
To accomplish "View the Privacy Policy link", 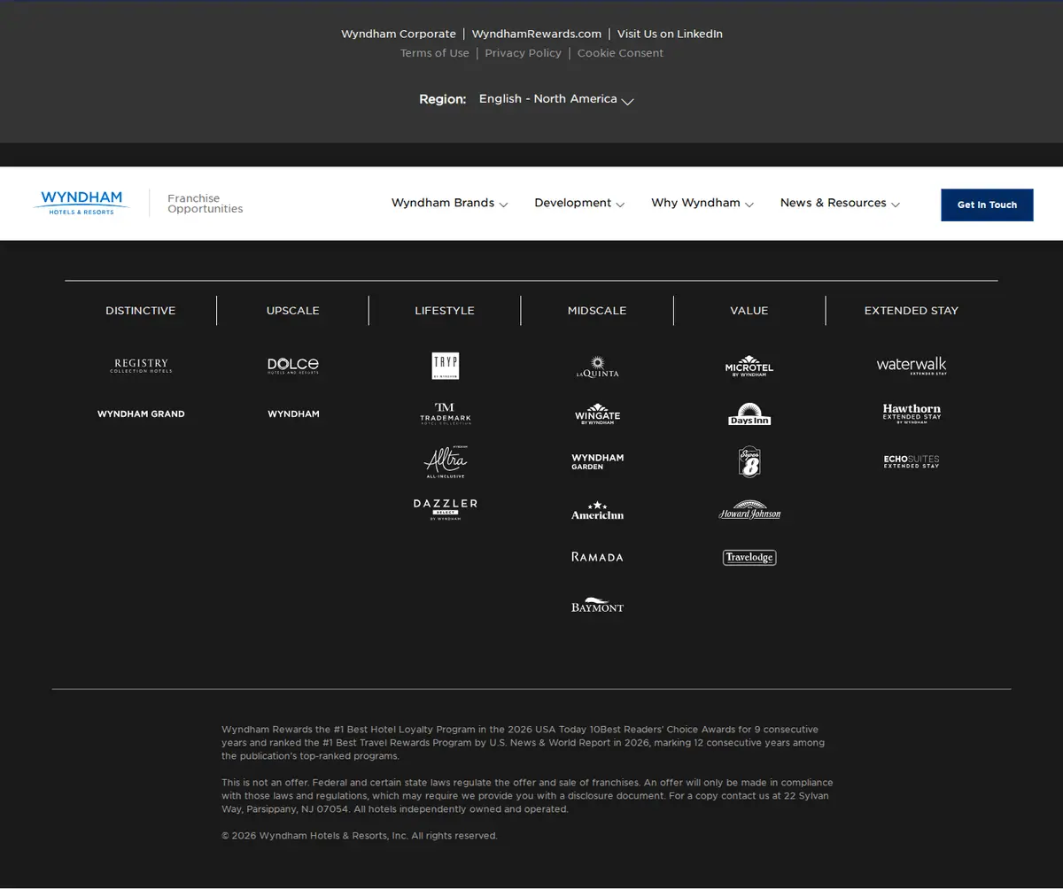I will (x=524, y=53).
